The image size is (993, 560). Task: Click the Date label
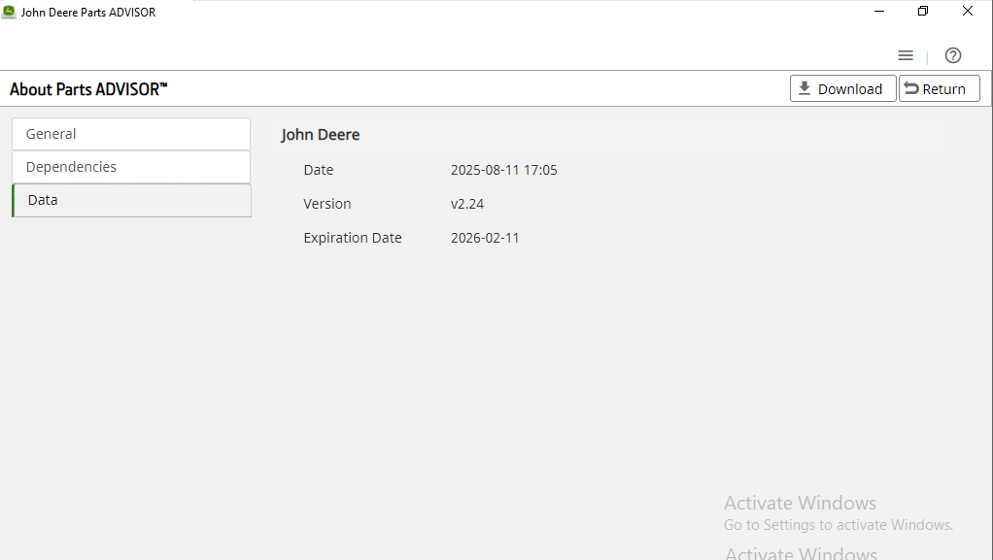coord(318,170)
